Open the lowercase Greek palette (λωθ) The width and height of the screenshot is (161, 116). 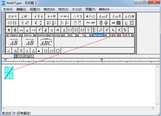point(116,16)
